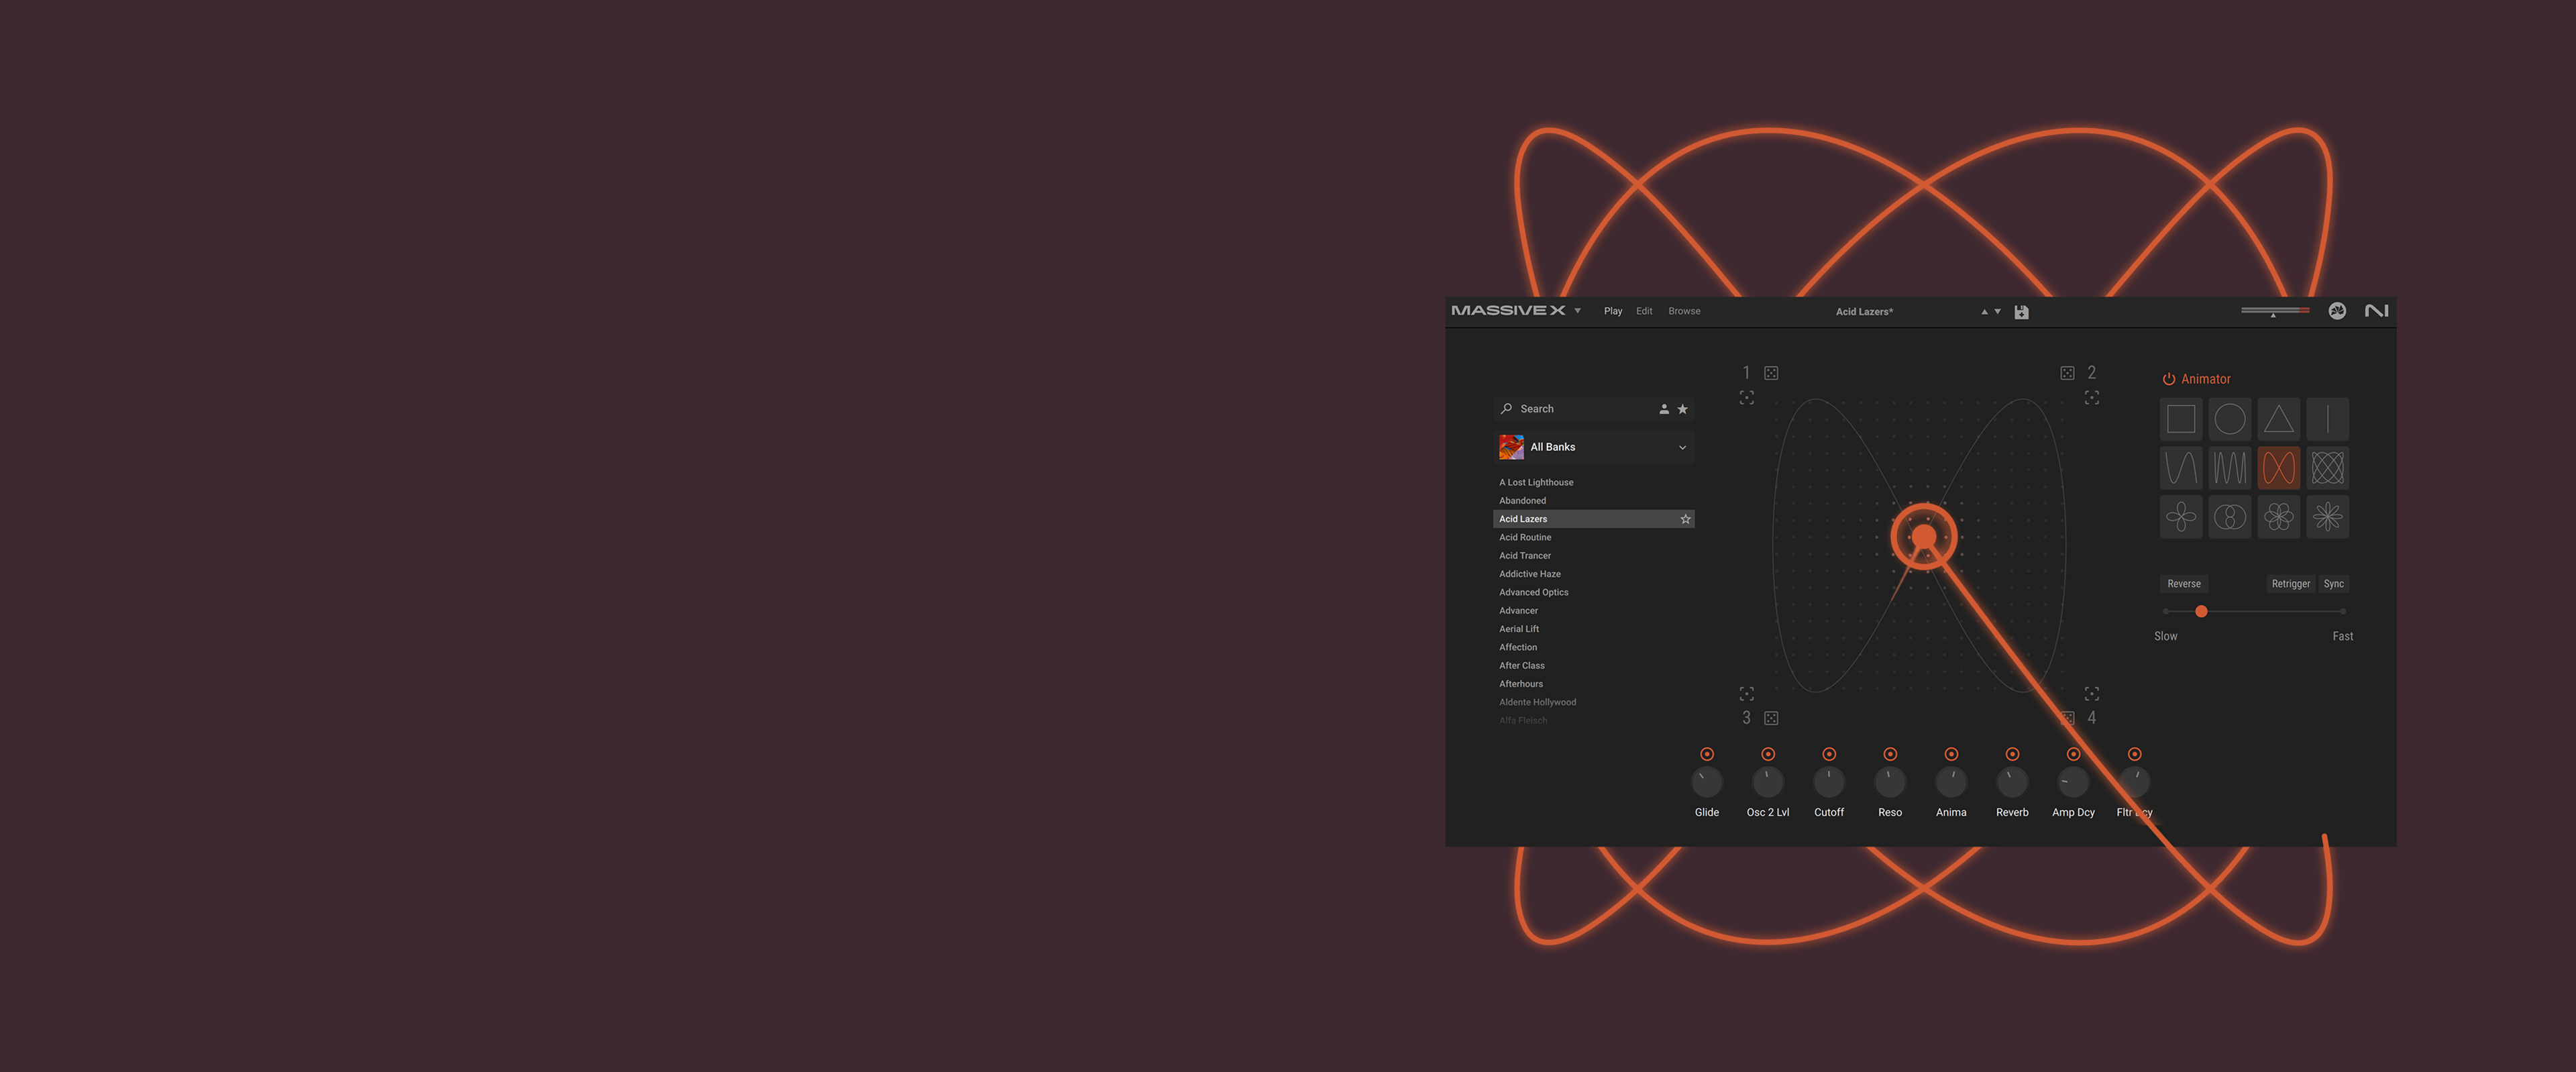The image size is (2576, 1072).
Task: Click the Acid Lazers* preset name in header
Action: point(1864,312)
